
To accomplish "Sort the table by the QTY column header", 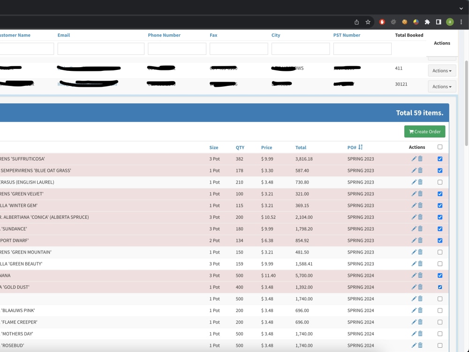I will [240, 147].
